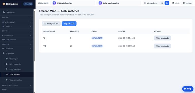Click the ASIN matching magnifier icon
Screen dimensions: 195x93
point(7,69)
